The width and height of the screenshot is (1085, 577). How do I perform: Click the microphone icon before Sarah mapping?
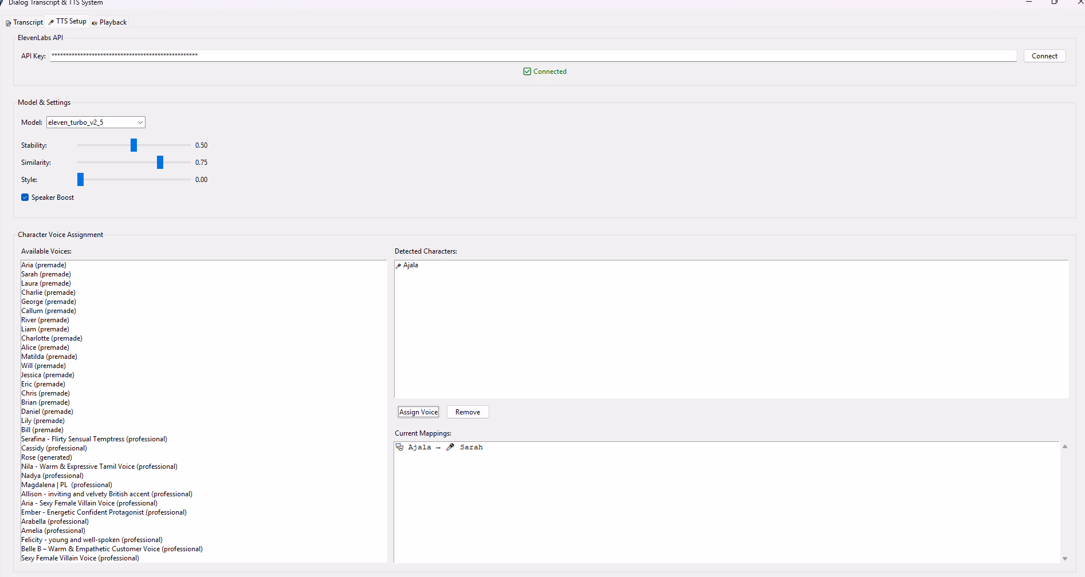450,447
